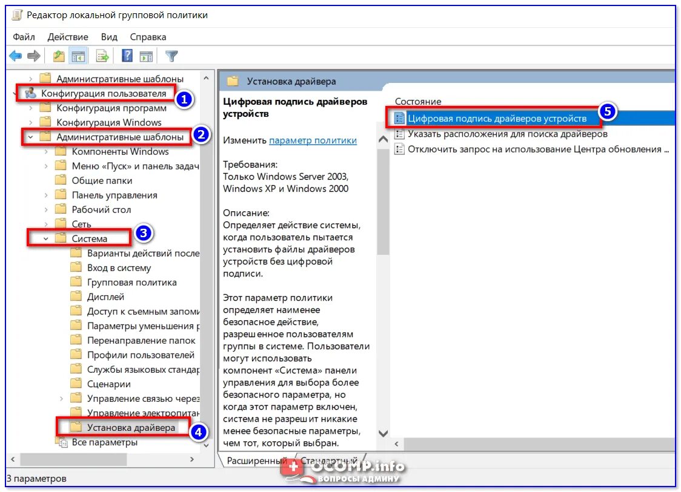Select Варианты действий после folder
This screenshot has width=681, height=492.
pos(144,254)
